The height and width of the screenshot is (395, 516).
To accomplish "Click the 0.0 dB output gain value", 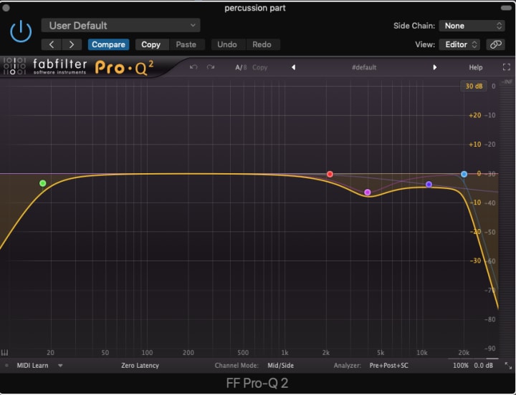I will [484, 366].
